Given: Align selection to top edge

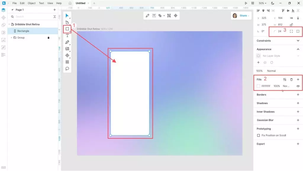Looking at the screenshot, I should (x=283, y=11).
